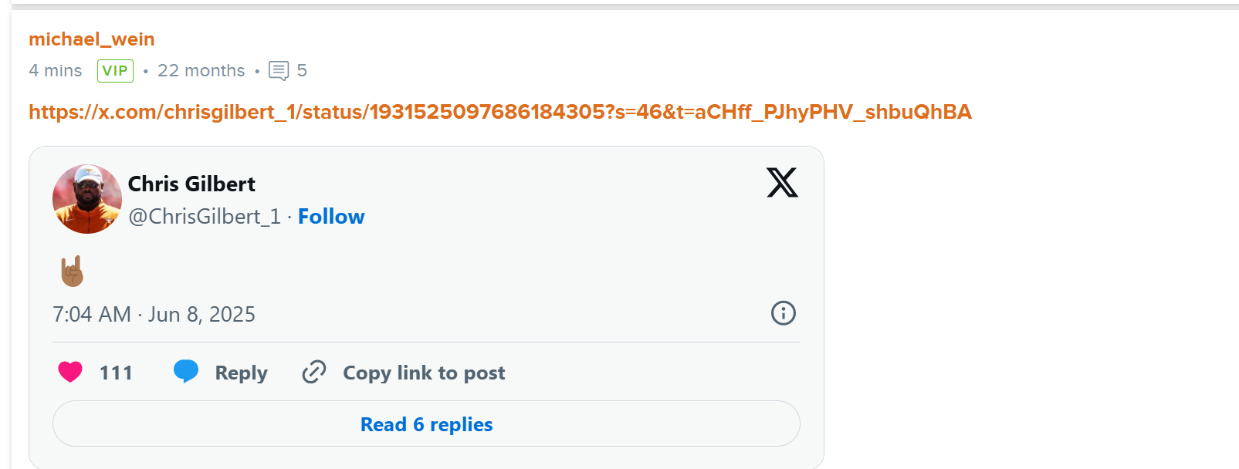Click the chain link copy icon
This screenshot has width=1239, height=469.
[314, 372]
